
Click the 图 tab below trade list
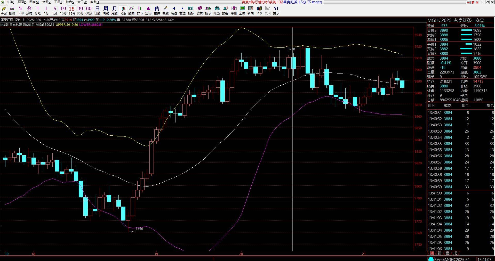tap(440, 253)
